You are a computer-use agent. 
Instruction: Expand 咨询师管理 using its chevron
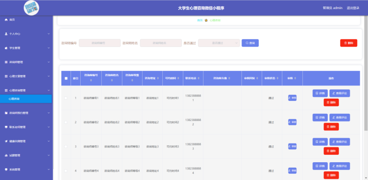pos(49,62)
